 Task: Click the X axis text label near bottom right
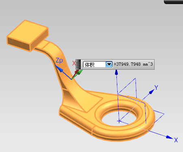pyautogui.click(x=176, y=140)
